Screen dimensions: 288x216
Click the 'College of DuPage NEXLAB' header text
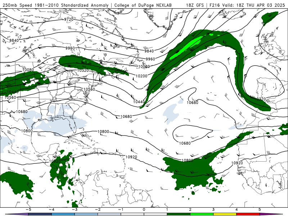(x=143, y=5)
